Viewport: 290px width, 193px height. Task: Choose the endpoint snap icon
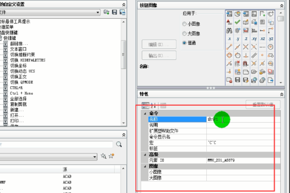(229, 47)
